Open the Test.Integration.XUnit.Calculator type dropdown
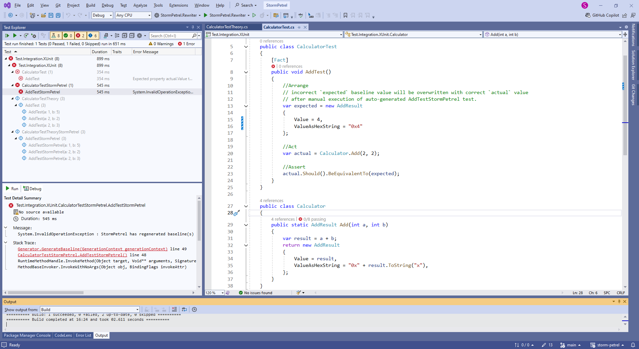 click(413, 34)
